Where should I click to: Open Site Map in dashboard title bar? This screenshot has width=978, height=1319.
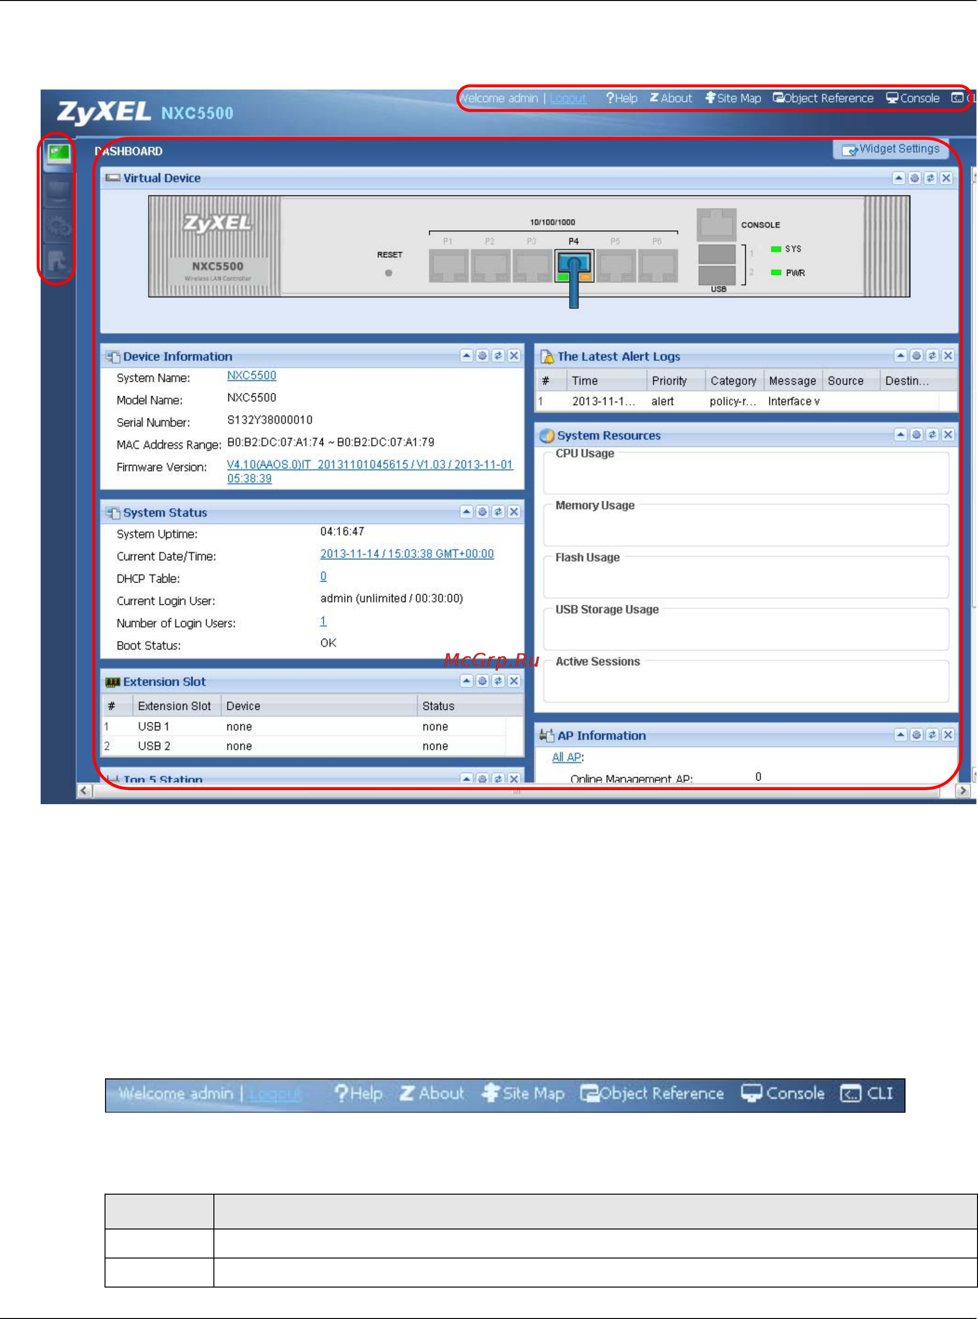click(733, 98)
